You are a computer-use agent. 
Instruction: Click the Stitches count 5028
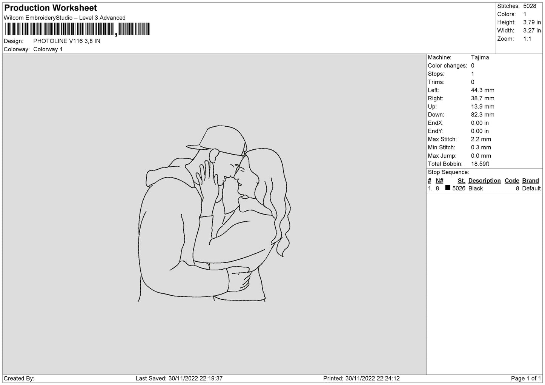click(x=530, y=6)
